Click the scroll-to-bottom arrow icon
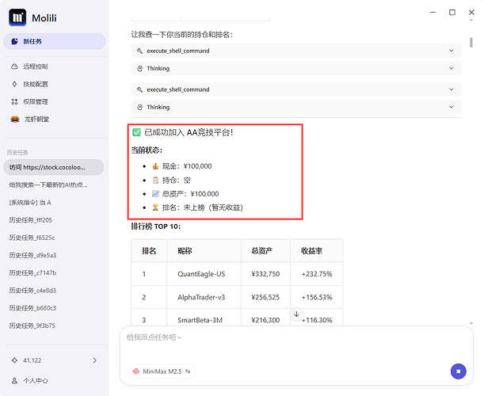The image size is (484, 396). coord(297,314)
